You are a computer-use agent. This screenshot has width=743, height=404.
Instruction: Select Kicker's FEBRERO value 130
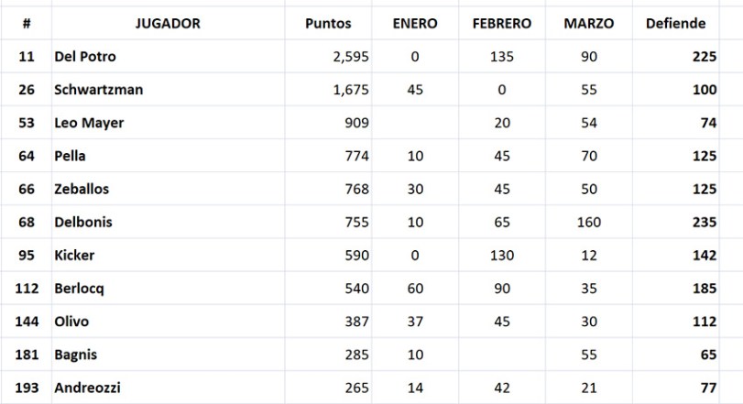point(501,256)
